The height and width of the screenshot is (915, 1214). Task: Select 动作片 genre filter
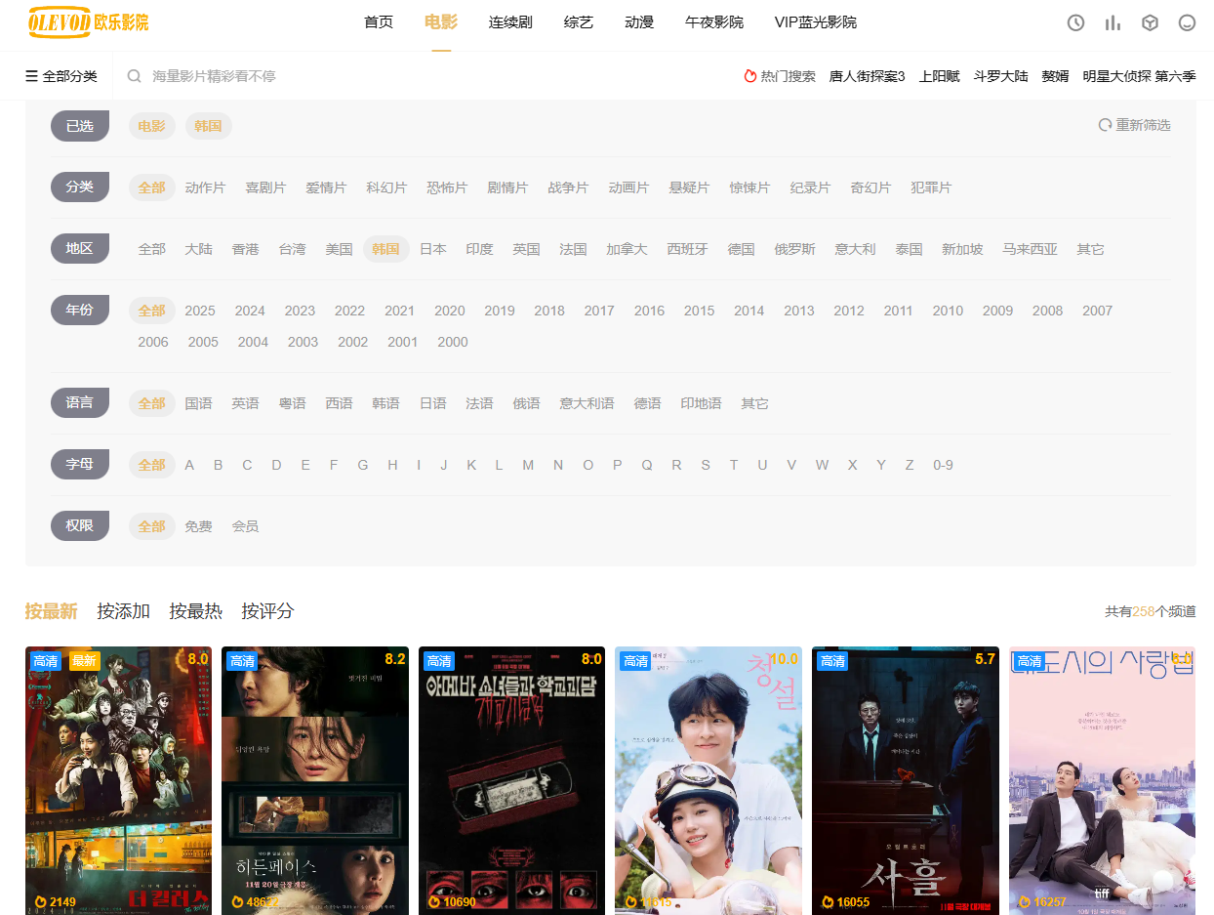(205, 187)
